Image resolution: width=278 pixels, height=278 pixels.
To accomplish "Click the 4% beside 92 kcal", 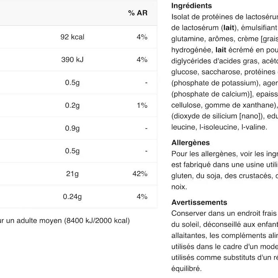I will click(x=142, y=37).
